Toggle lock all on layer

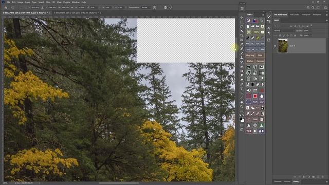click(x=295, y=35)
